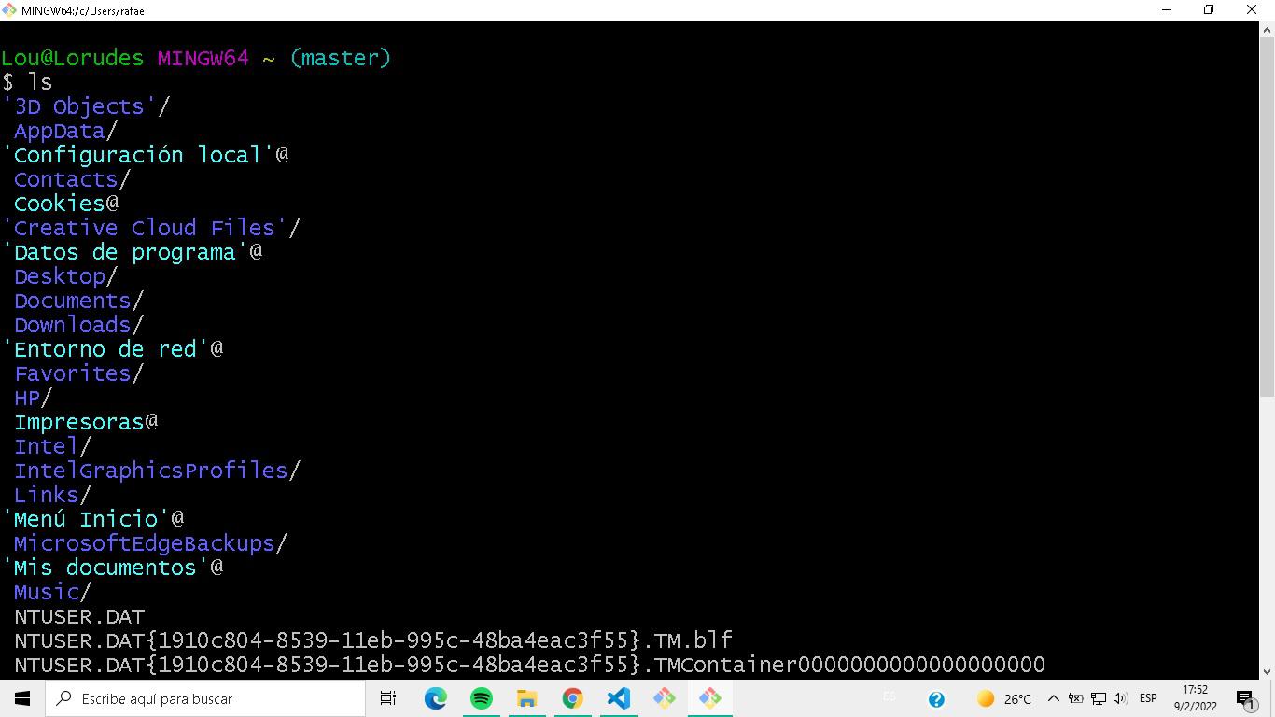Show hidden system tray icons
The width and height of the screenshot is (1275, 717).
pos(1053,698)
